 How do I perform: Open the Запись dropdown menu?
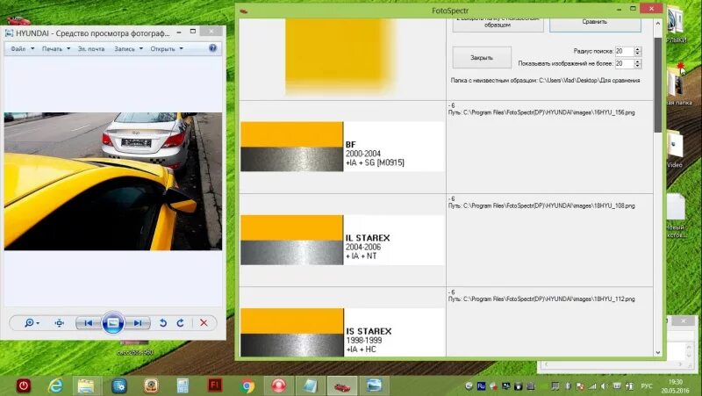[128, 49]
